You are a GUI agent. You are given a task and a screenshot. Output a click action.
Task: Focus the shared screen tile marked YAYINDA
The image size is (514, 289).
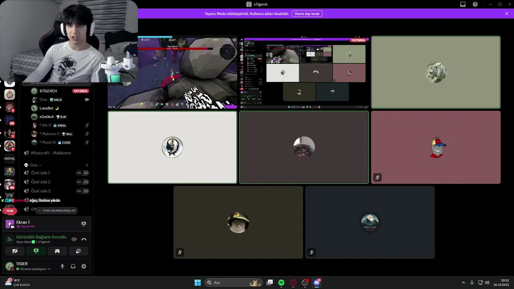304,72
